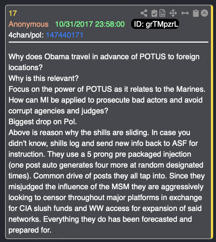Click the post number 17

coord(13,13)
